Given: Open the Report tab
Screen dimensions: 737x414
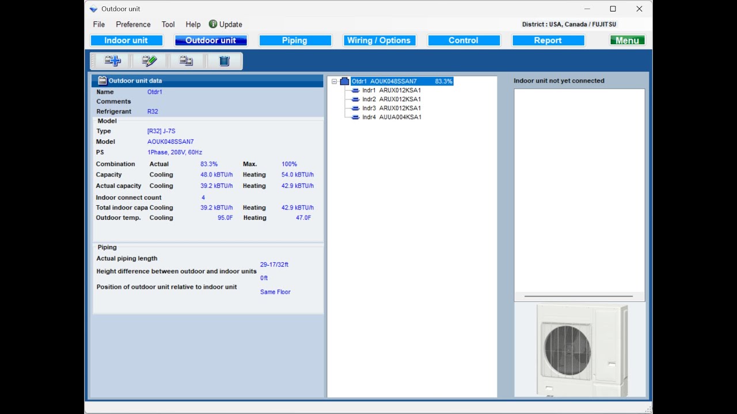Looking at the screenshot, I should [548, 40].
